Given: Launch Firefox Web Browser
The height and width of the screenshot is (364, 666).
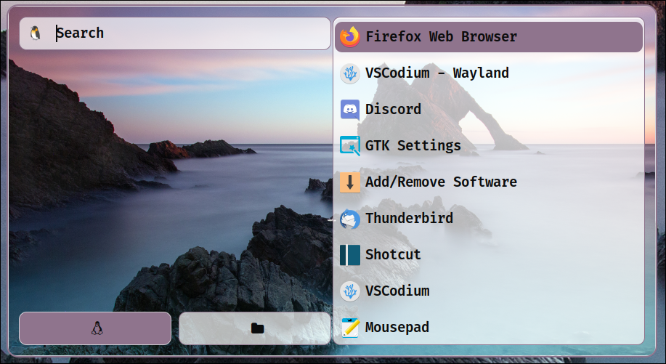Looking at the screenshot, I should [489, 37].
